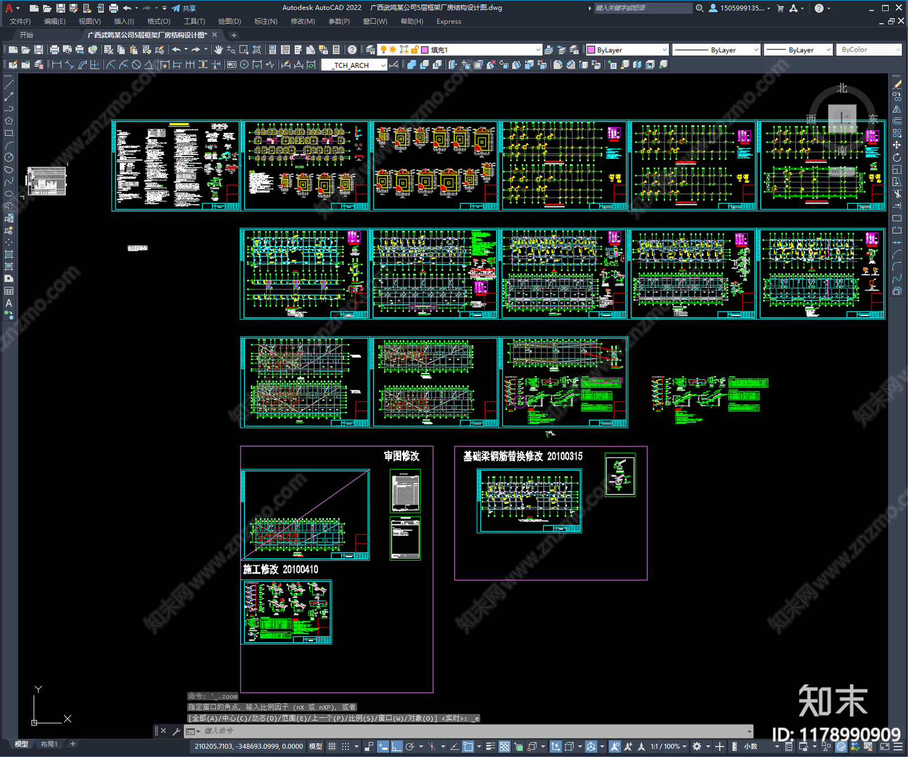Toggle drawing grid display in status bar
Screen dimensions: 908x757
click(332, 746)
